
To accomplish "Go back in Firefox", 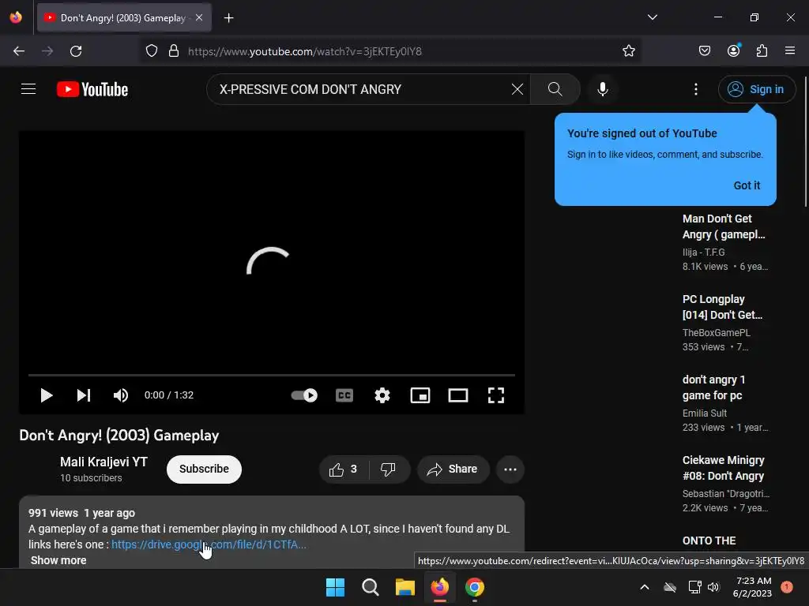I will tap(19, 51).
